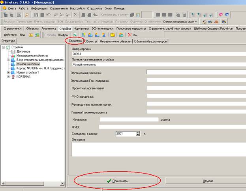Image resolution: width=246 pixels, height=191 pixels.
Task: Expand the Новая стройка 1 tree node
Action: [8, 73]
